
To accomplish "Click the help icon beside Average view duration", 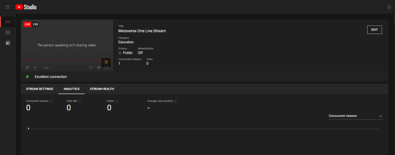I will [x=175, y=101].
